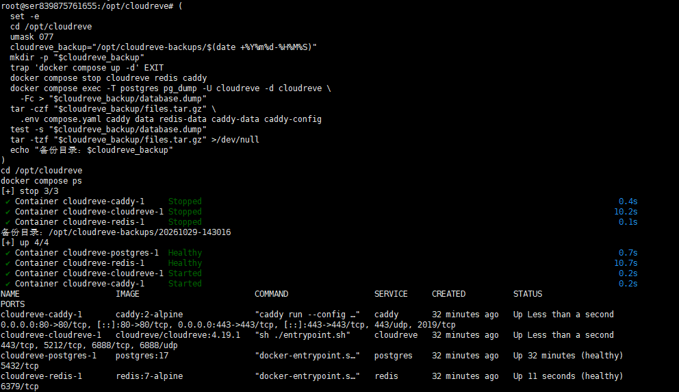The height and width of the screenshot is (392, 679).
Task: Click the '443/tcp, 5212/tcp, 6888/tcp' ports line
Action: (89, 345)
